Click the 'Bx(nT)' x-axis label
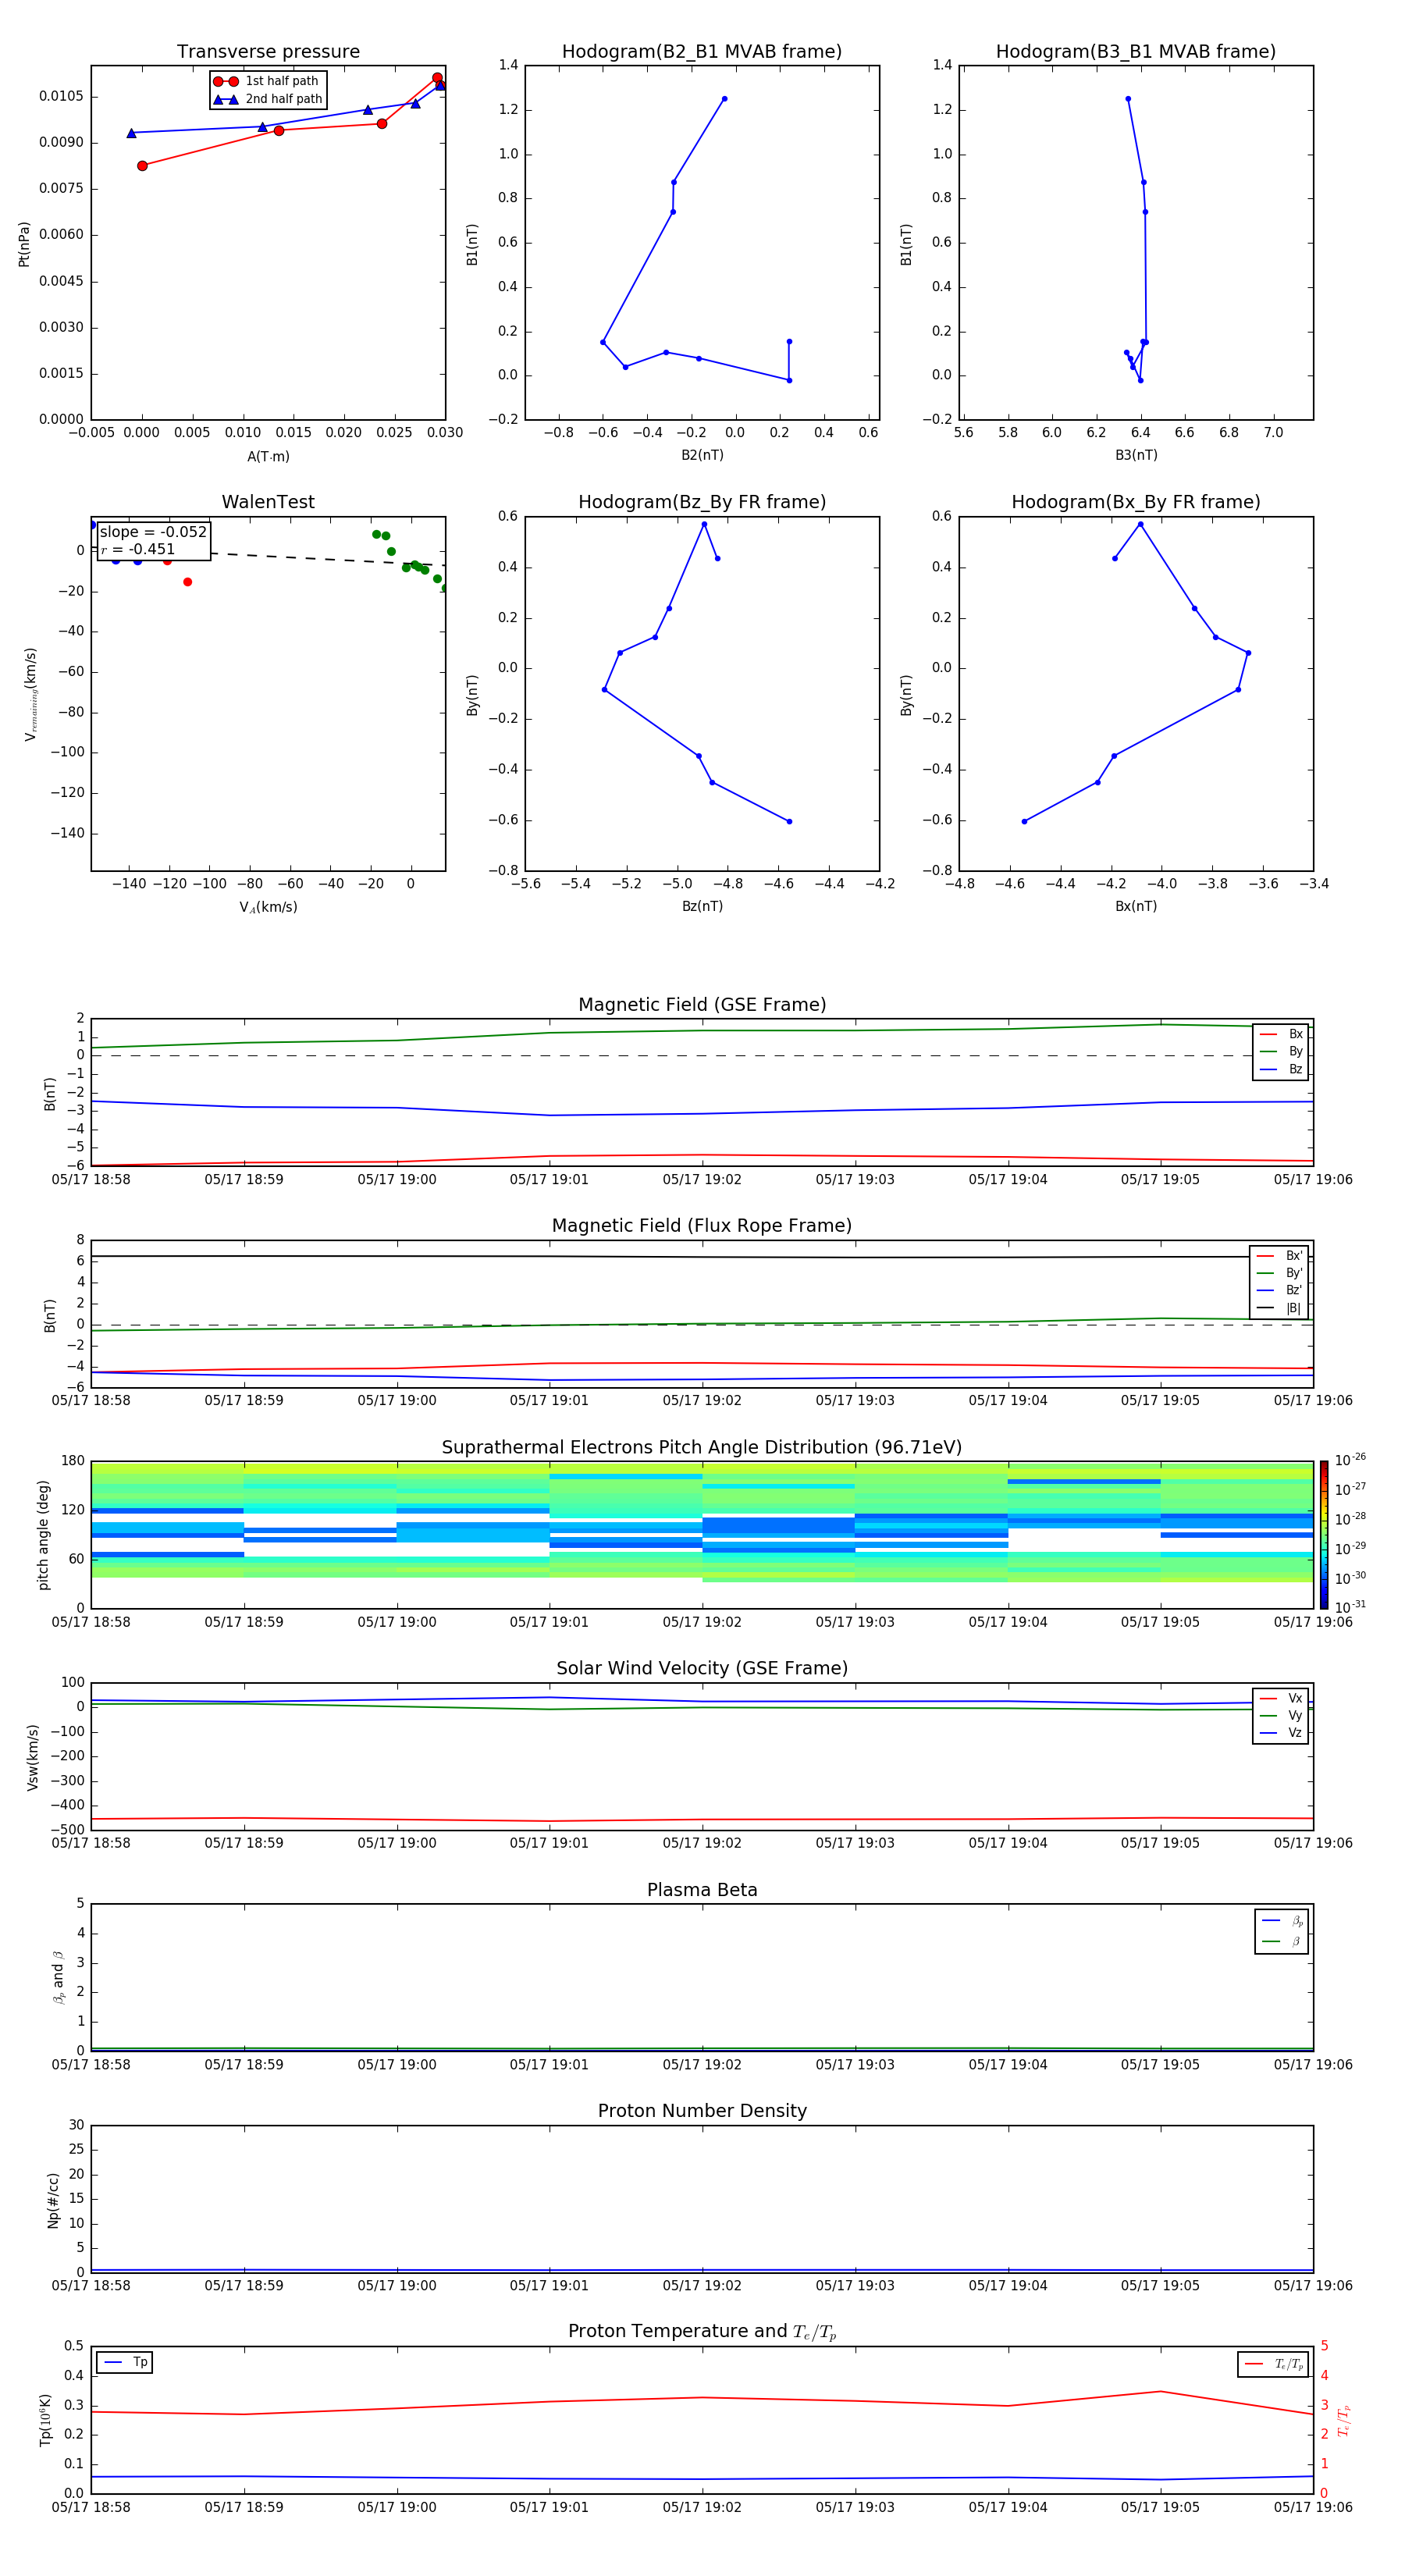 pyautogui.click(x=1136, y=907)
